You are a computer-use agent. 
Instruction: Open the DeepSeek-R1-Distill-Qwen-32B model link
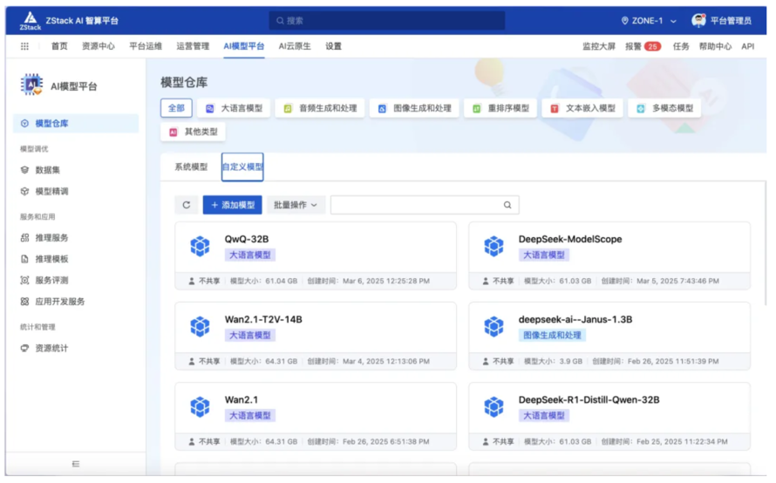coord(589,400)
